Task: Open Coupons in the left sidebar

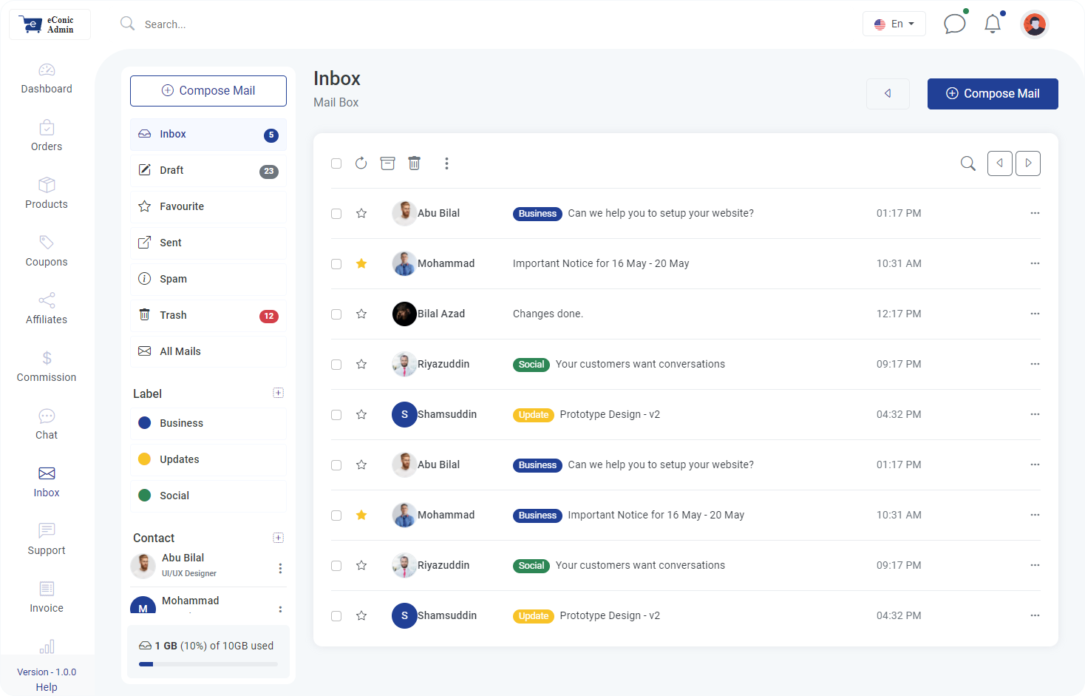Action: [47, 251]
